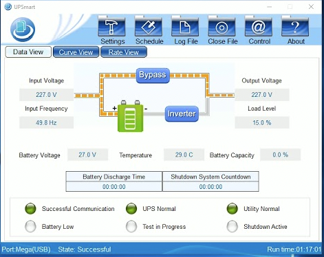Click the Shutdown System Countdown value
Screen dimensions: 324x257
(210, 187)
